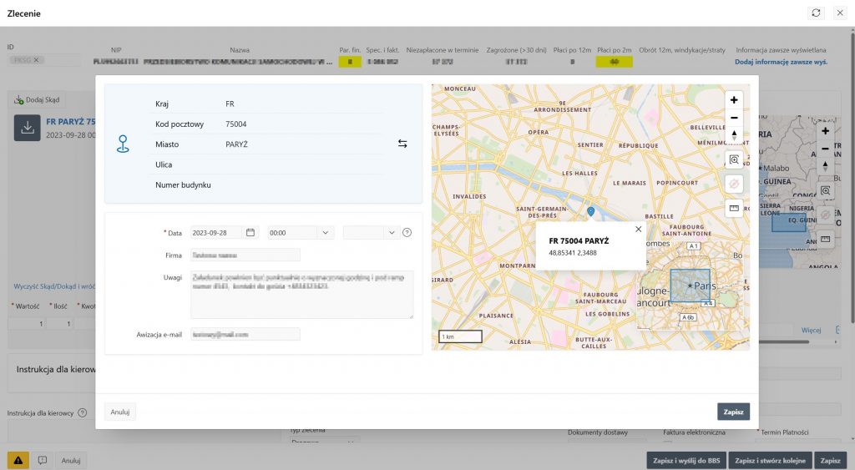Close the FR 75004 PARYŻ map popup
The image size is (855, 470).
tap(639, 229)
